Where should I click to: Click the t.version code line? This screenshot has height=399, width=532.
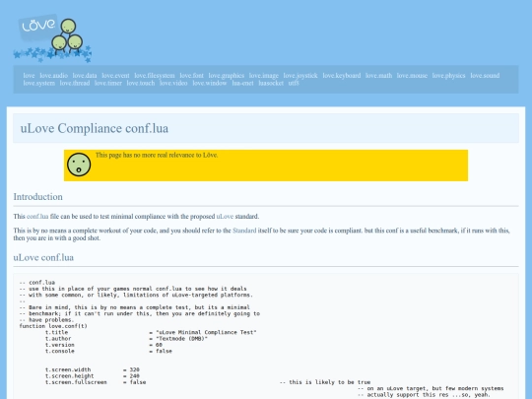(x=103, y=345)
